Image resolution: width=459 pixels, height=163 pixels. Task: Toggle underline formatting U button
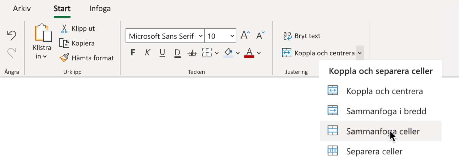pos(162,53)
